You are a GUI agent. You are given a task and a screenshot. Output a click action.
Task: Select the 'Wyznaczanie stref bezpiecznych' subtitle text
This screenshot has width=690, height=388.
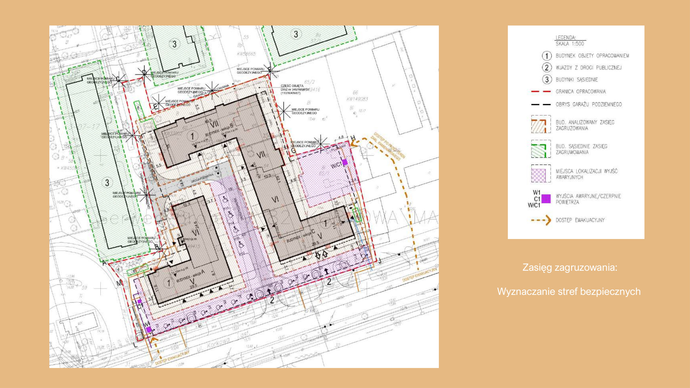[569, 292]
